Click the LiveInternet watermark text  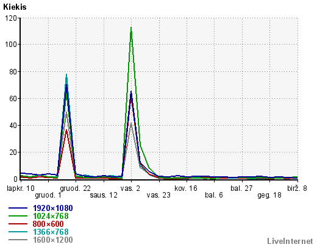(290, 242)
